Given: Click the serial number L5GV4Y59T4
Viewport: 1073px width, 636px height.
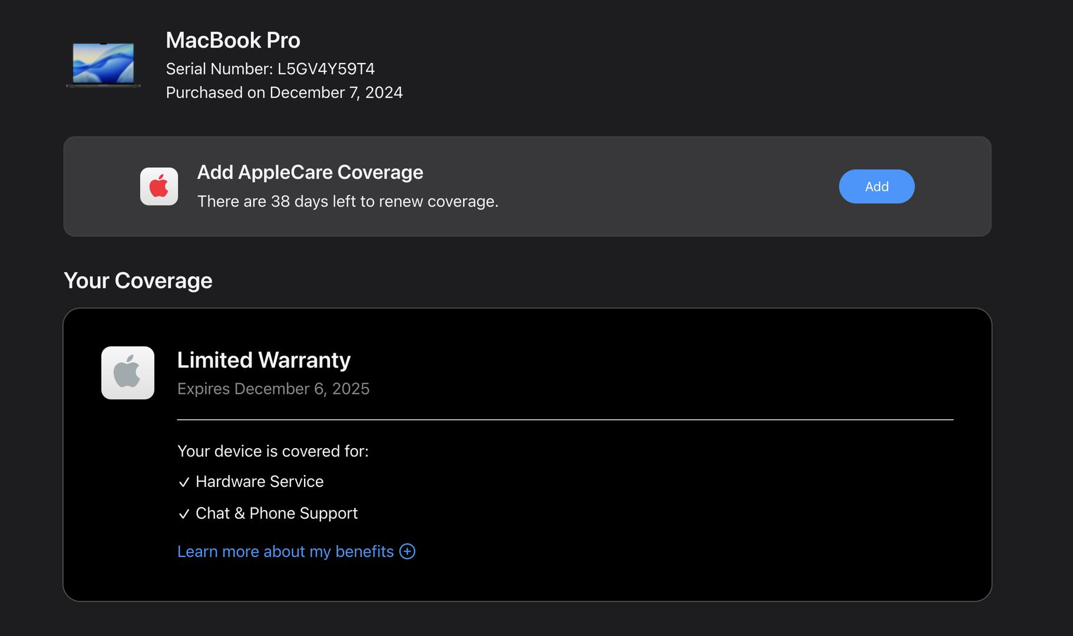Looking at the screenshot, I should tap(326, 69).
